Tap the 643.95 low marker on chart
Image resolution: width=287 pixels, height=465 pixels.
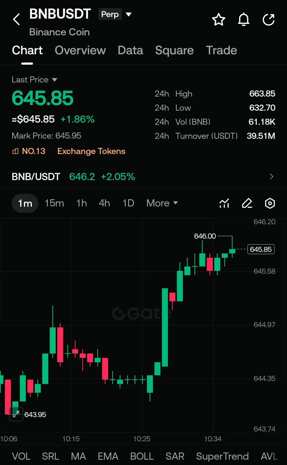pos(35,414)
